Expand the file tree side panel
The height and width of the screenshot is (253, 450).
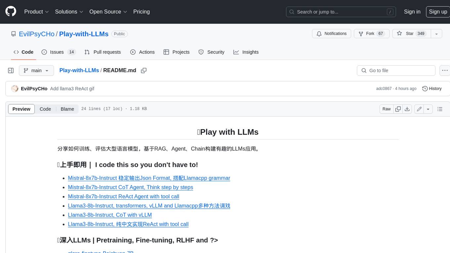(11, 71)
